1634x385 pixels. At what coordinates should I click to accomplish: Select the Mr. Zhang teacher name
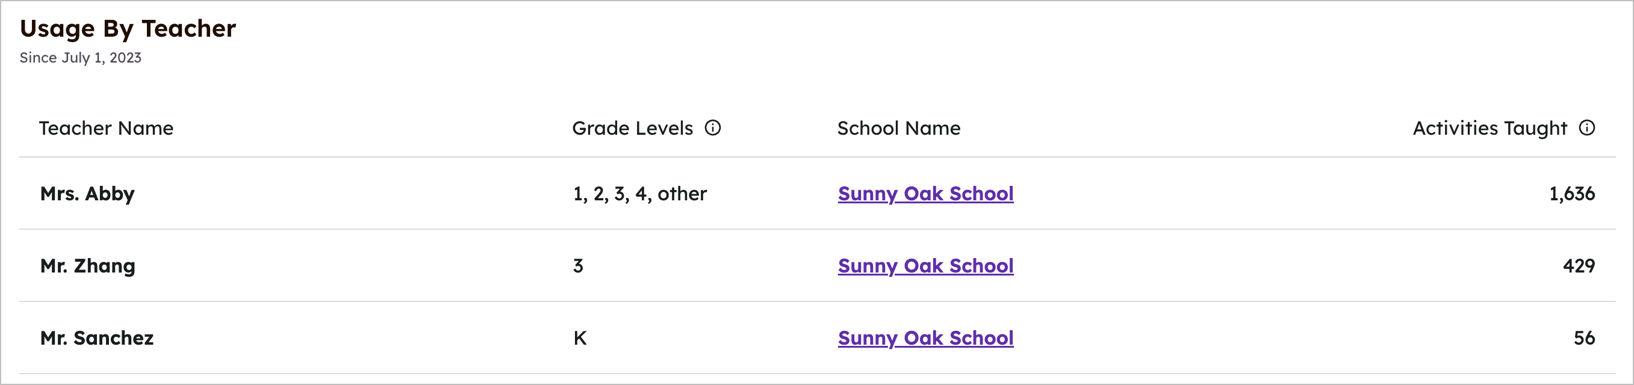coord(87,266)
